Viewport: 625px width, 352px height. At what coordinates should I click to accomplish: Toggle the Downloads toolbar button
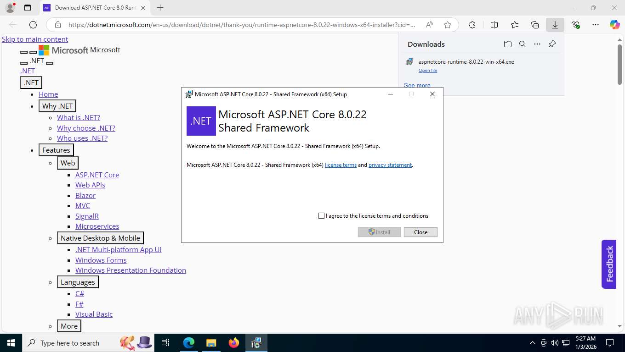[x=555, y=25]
